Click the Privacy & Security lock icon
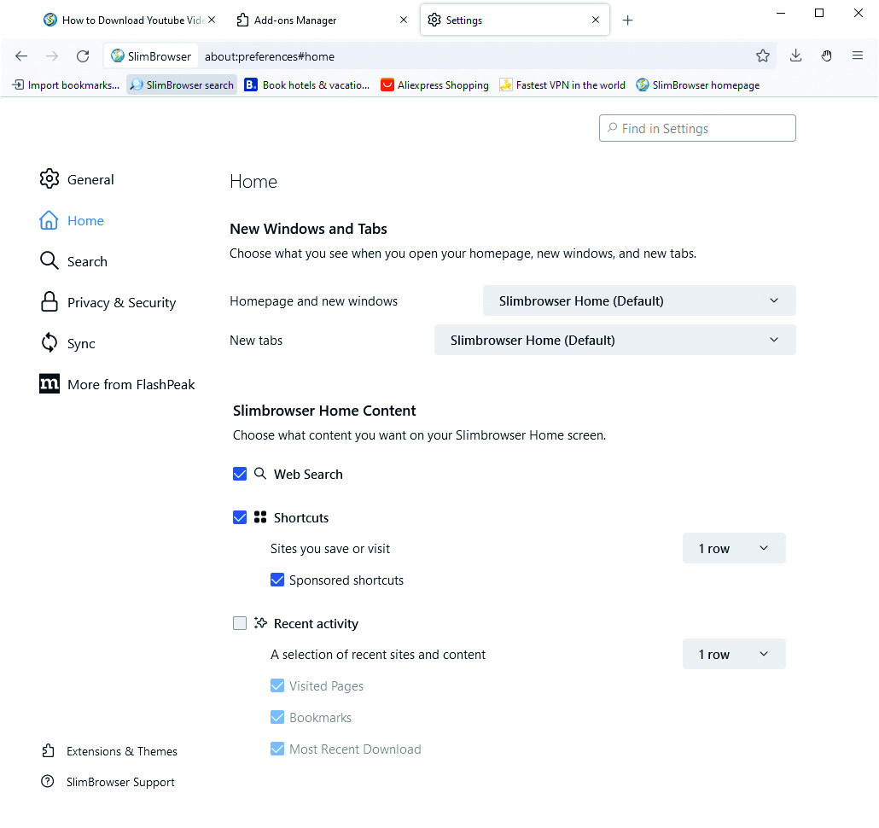Image resolution: width=879 pixels, height=828 pixels. coord(49,301)
